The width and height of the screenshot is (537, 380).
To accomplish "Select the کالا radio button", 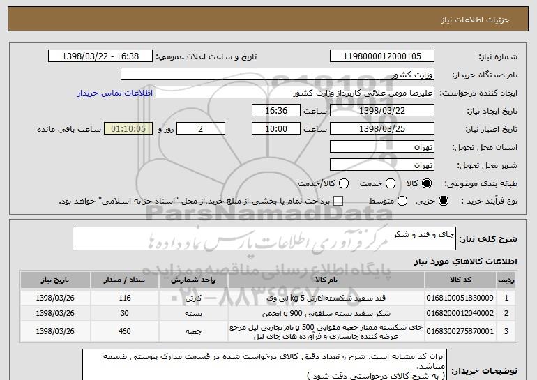I will click(427, 184).
